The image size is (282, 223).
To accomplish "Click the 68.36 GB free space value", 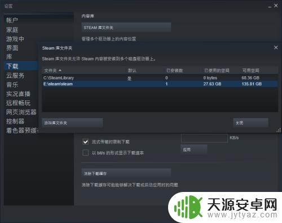I will coord(250,78).
